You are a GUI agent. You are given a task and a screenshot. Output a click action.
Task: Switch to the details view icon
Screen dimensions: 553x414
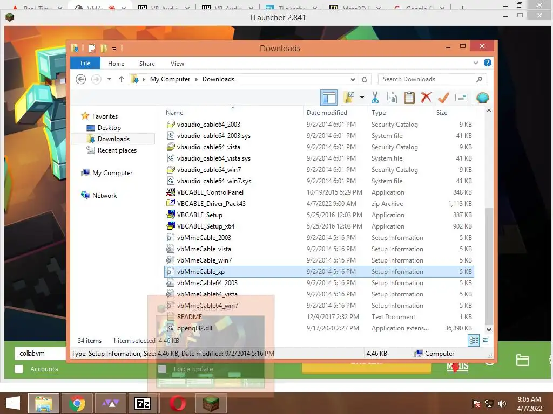click(x=474, y=340)
